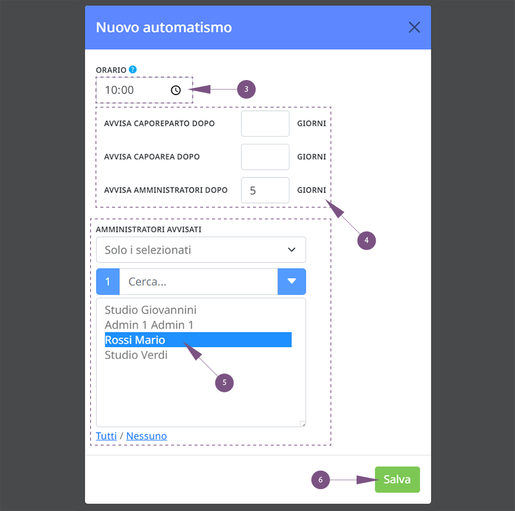Viewport: 515px width, 511px height.
Task: Click the green Salva button
Action: (x=397, y=480)
